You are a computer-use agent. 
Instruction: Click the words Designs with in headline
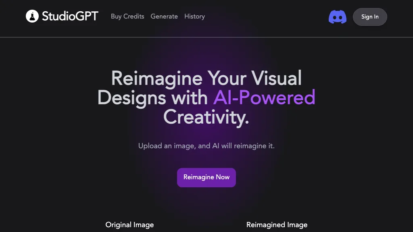click(152, 97)
